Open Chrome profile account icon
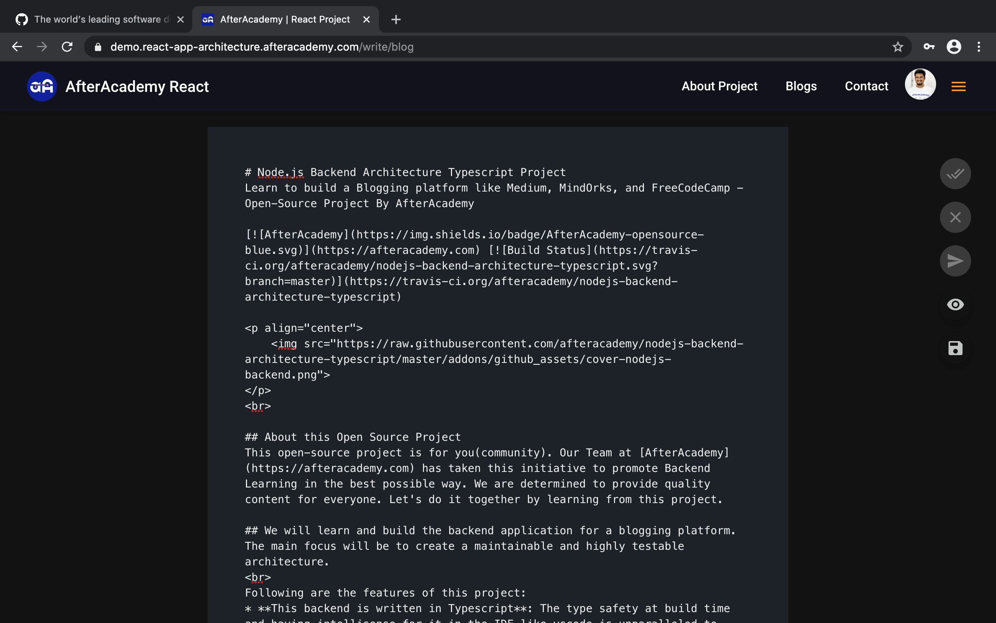Screen dimensions: 996x623 [954, 47]
